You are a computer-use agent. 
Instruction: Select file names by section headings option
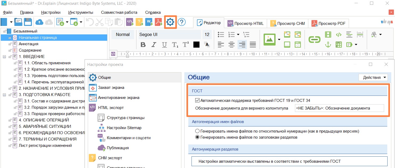pos(197,137)
